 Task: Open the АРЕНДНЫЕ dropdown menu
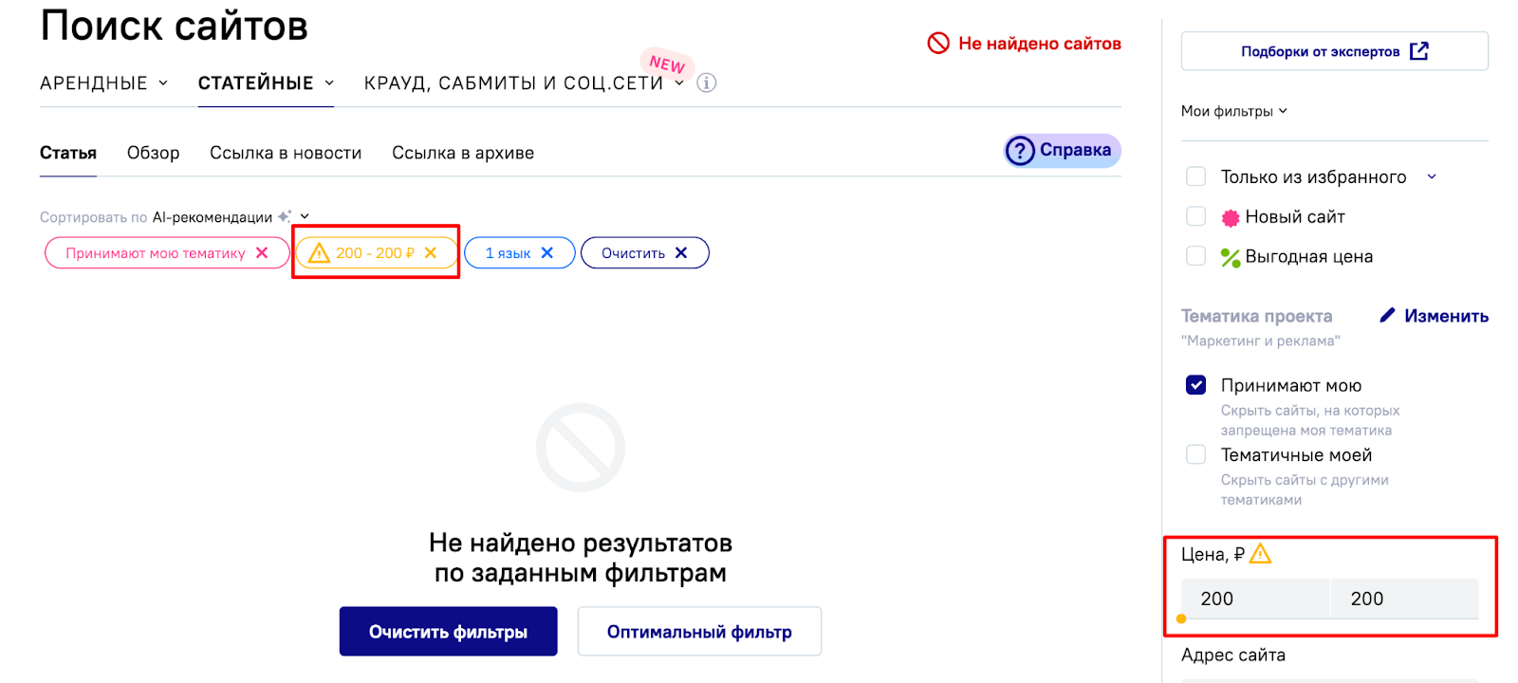click(103, 83)
